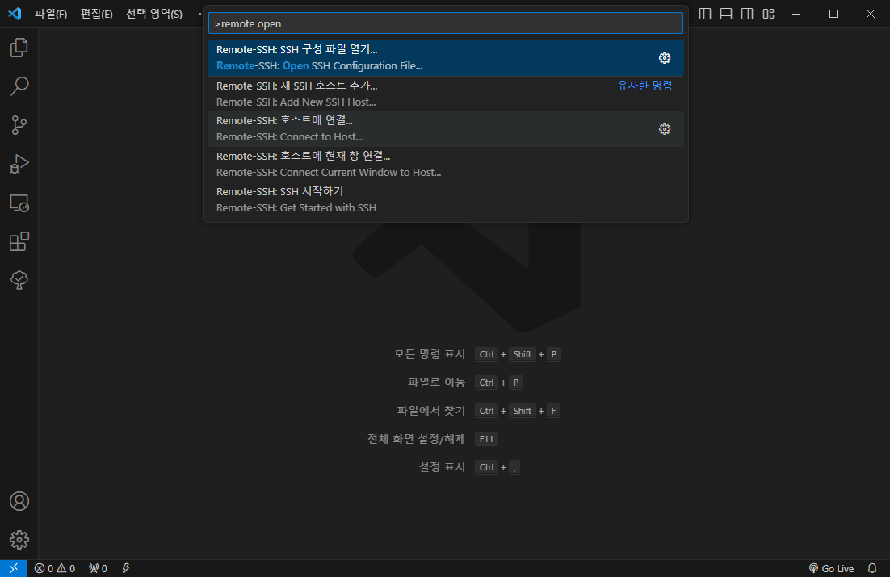Click the VS Code logo icon
This screenshot has height=577, width=890.
click(15, 14)
